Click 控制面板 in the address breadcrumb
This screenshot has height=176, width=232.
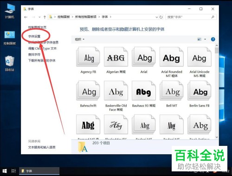tap(64, 17)
